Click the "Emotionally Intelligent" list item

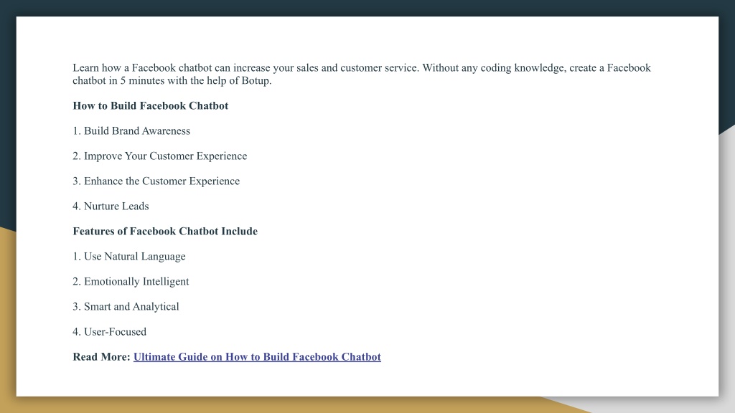[131, 281]
